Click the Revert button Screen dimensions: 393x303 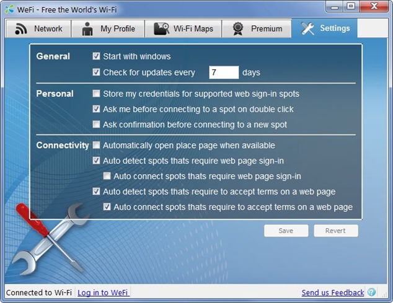[x=336, y=231]
